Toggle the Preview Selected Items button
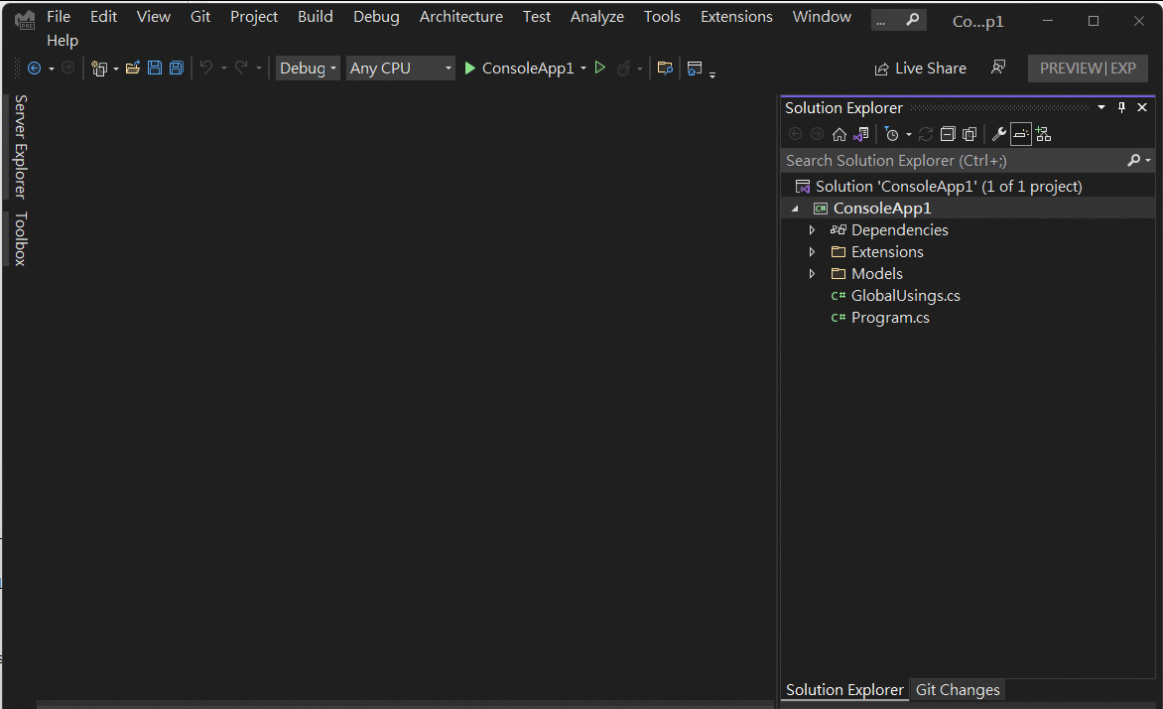This screenshot has width=1163, height=709. point(1020,134)
